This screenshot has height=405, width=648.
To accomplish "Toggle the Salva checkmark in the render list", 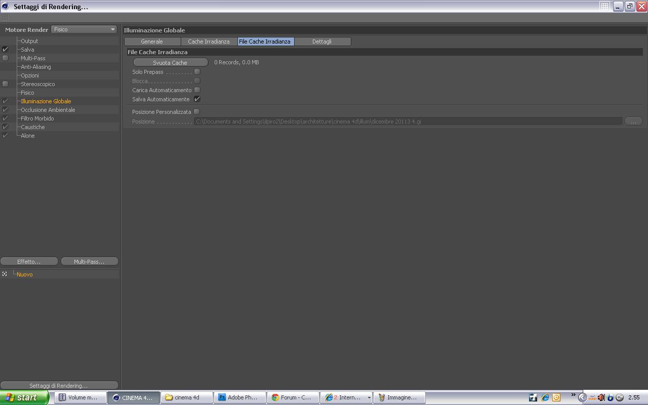I will tap(6, 50).
